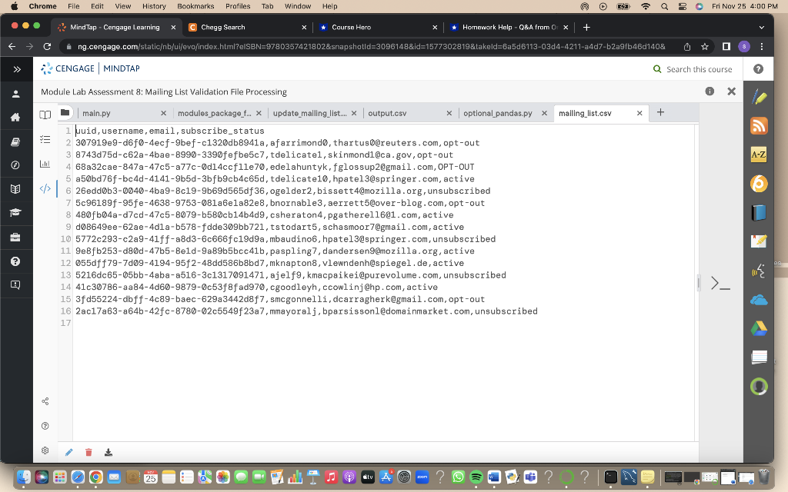
Task: Open the info icon in the assessment header
Action: (x=709, y=91)
